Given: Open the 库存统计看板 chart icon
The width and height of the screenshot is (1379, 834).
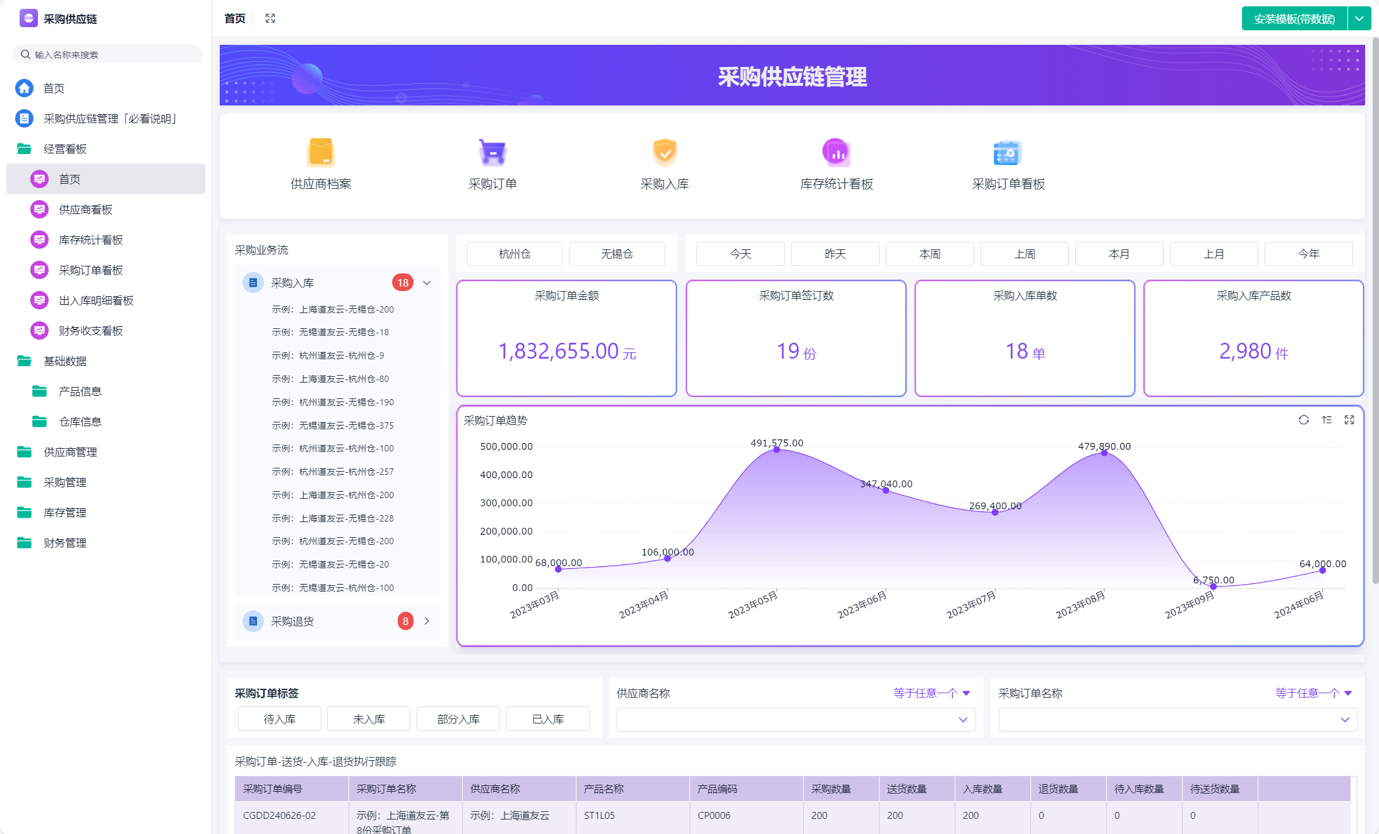Looking at the screenshot, I should pyautogui.click(x=836, y=152).
